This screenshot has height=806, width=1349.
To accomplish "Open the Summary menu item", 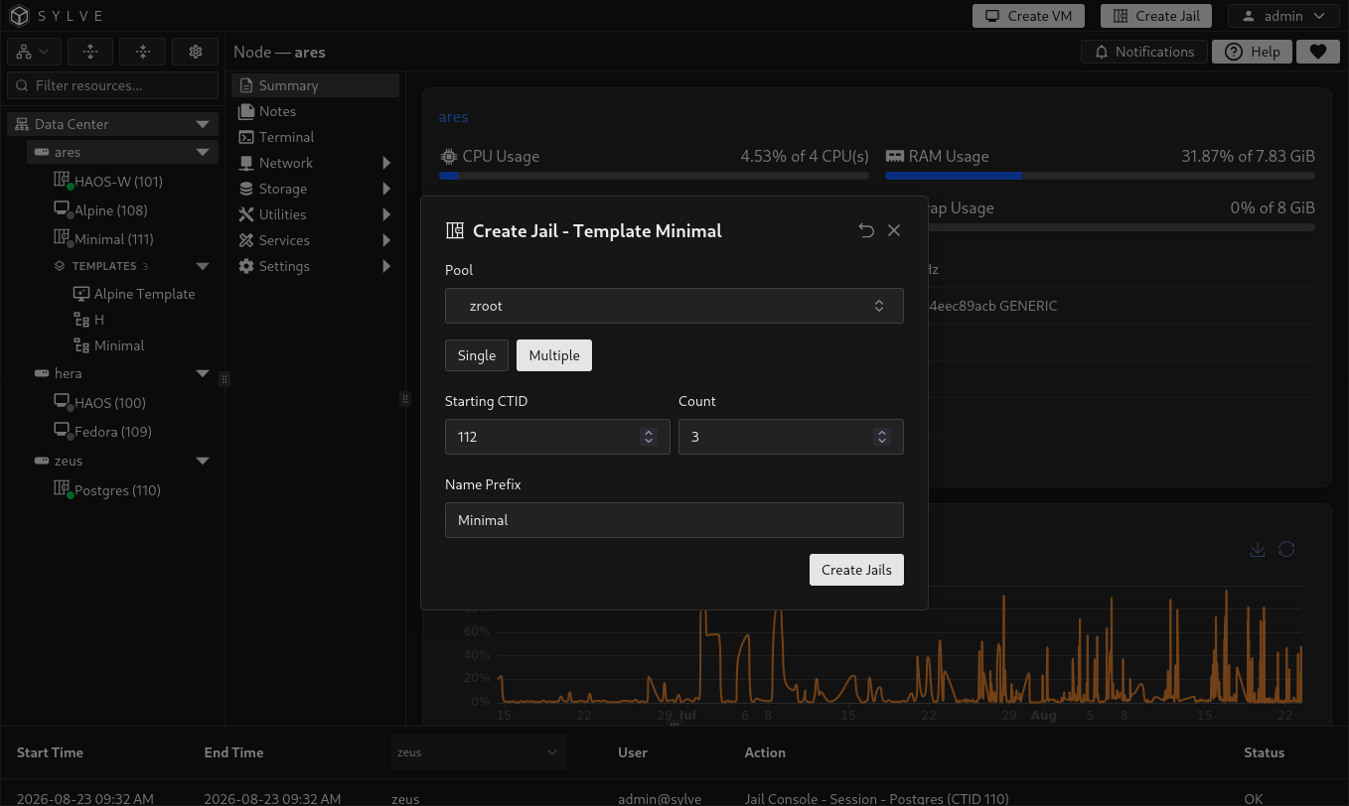I will 316,85.
